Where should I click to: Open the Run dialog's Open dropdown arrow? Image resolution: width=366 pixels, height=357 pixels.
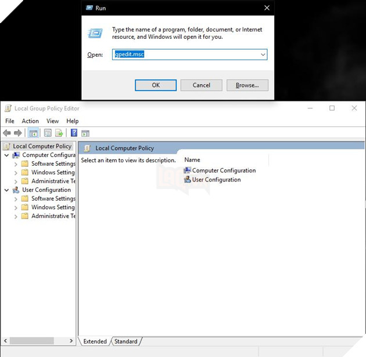tap(263, 54)
